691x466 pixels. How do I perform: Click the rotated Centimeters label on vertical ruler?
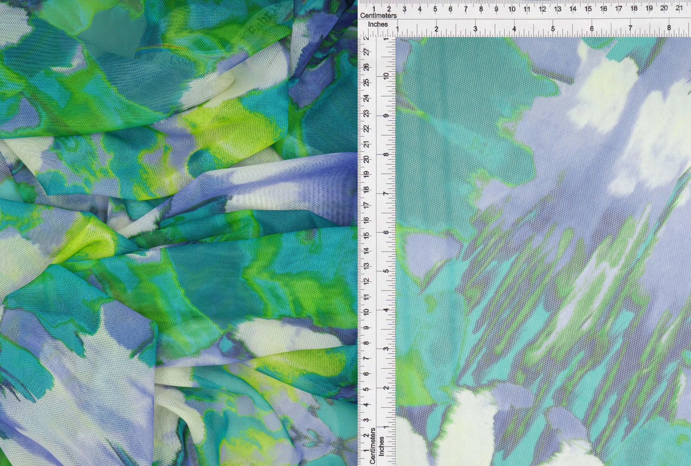coord(373,445)
